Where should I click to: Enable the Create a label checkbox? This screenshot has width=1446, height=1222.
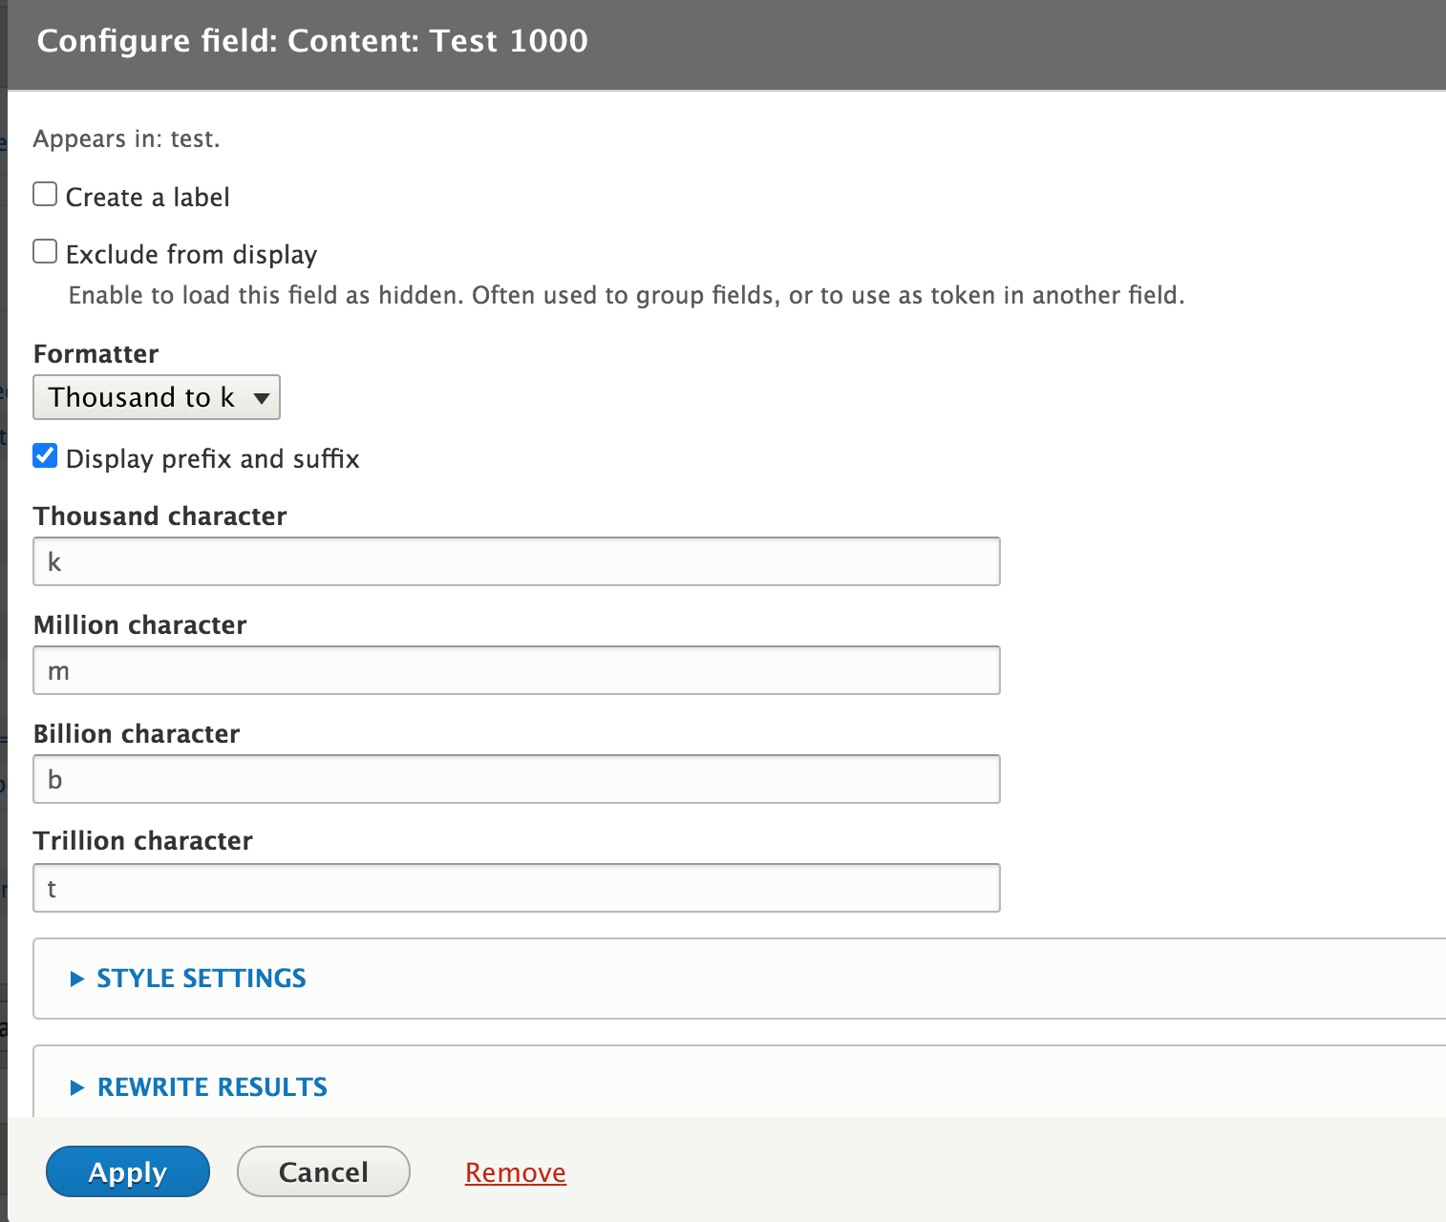pyautogui.click(x=45, y=194)
